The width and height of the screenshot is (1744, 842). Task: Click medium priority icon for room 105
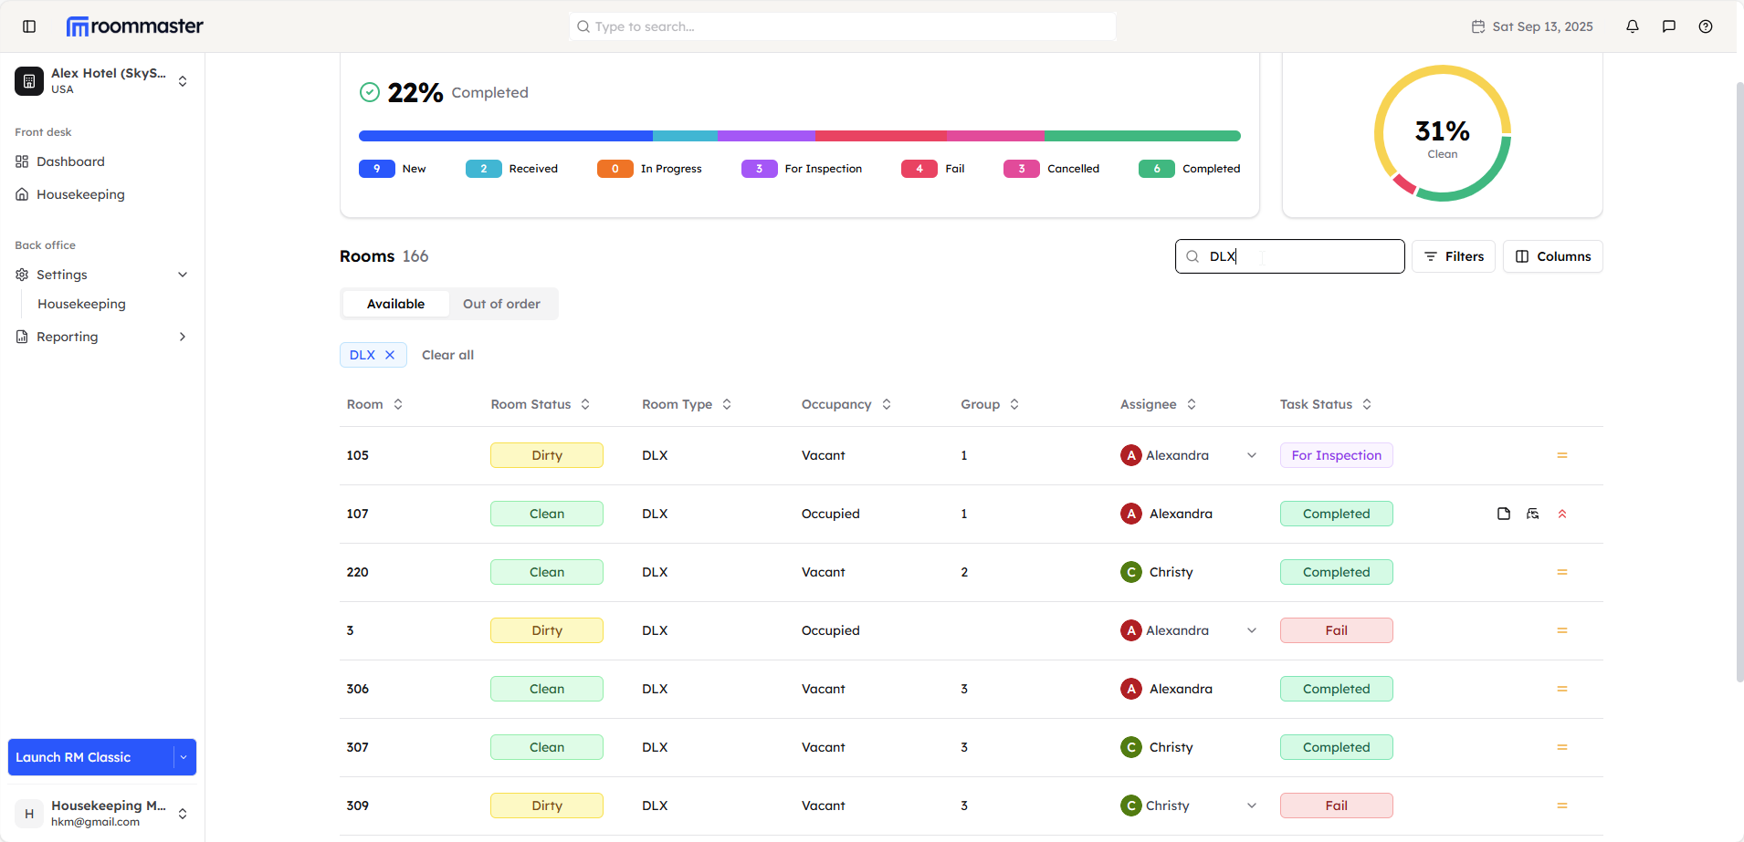1562,455
